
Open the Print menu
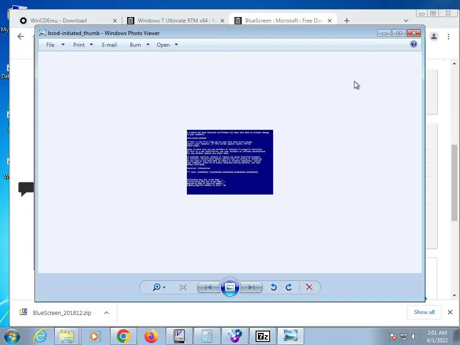[x=79, y=45]
